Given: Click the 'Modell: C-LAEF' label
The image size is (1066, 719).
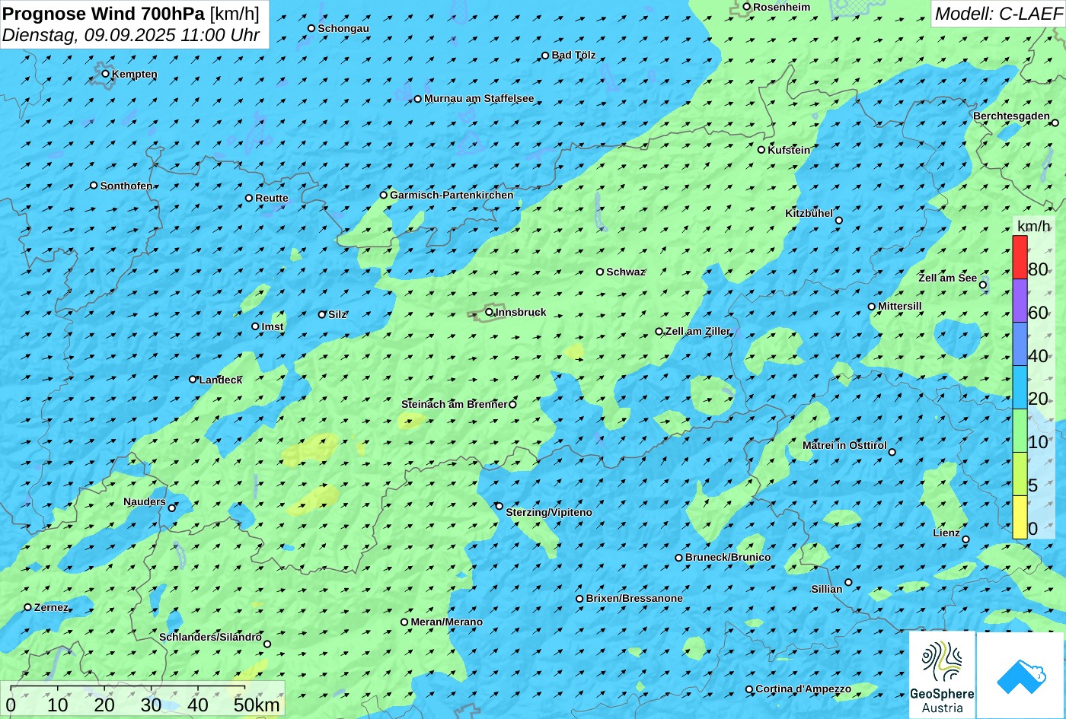Looking at the screenshot, I should 997,13.
